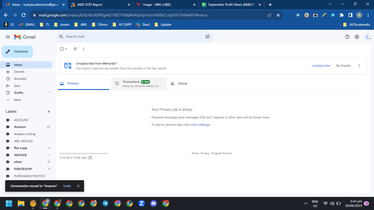Open the SC Amazon bookmark
Image resolution: width=374 pixels, height=210 pixels.
pyautogui.click(x=9, y=25)
